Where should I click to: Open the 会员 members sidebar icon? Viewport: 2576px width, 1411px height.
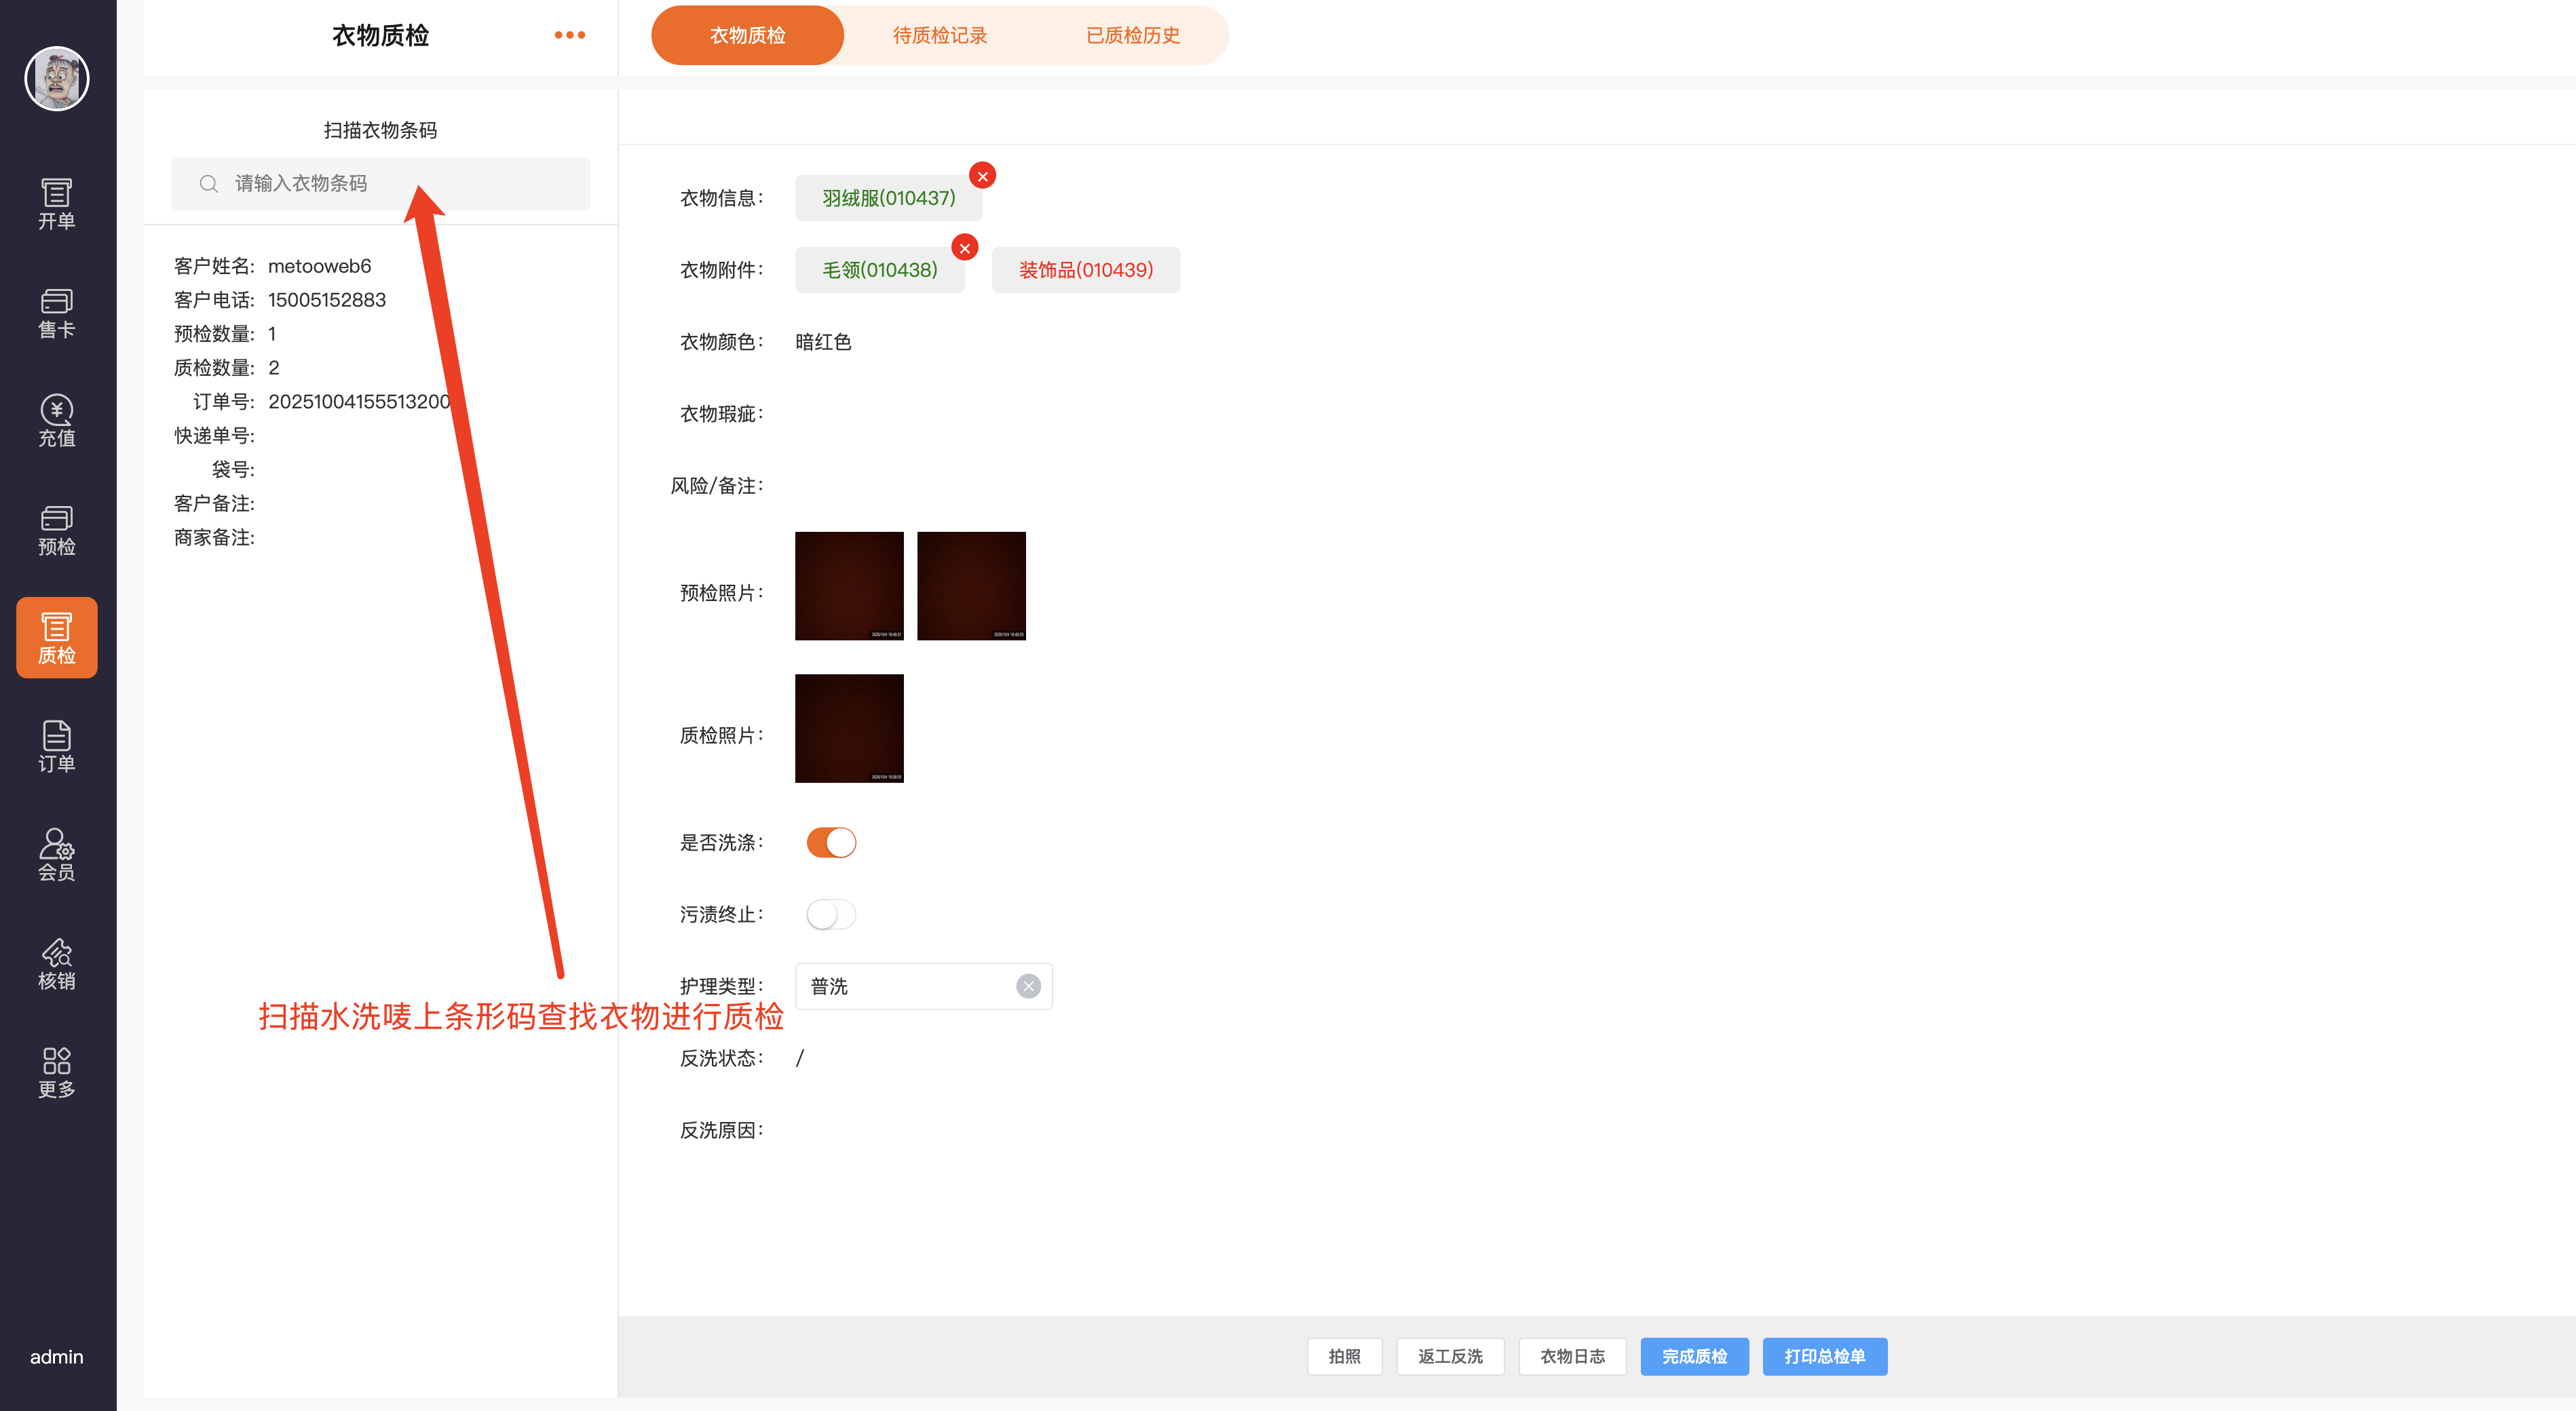pyautogui.click(x=57, y=854)
